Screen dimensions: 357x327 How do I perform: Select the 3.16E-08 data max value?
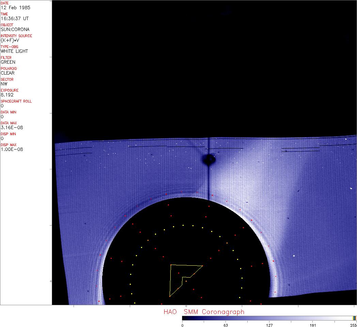click(x=12, y=127)
